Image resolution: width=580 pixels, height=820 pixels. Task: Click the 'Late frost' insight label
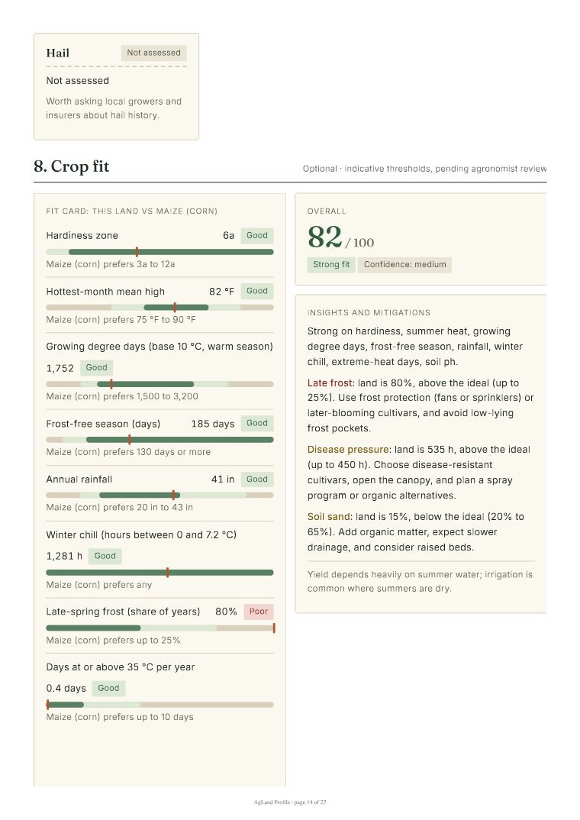pyautogui.click(x=330, y=383)
